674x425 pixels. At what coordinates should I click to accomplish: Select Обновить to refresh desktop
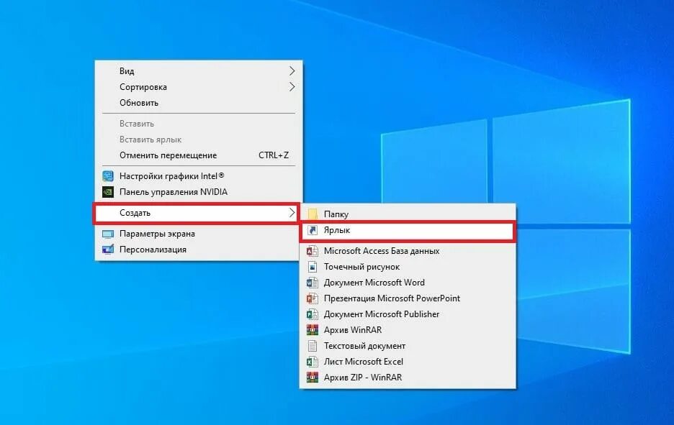click(199, 103)
